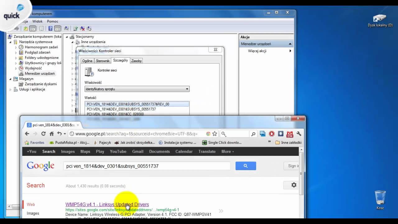Select the Images filter in Google sidebar
Viewport: 398px width, 224px height.
(33, 213)
